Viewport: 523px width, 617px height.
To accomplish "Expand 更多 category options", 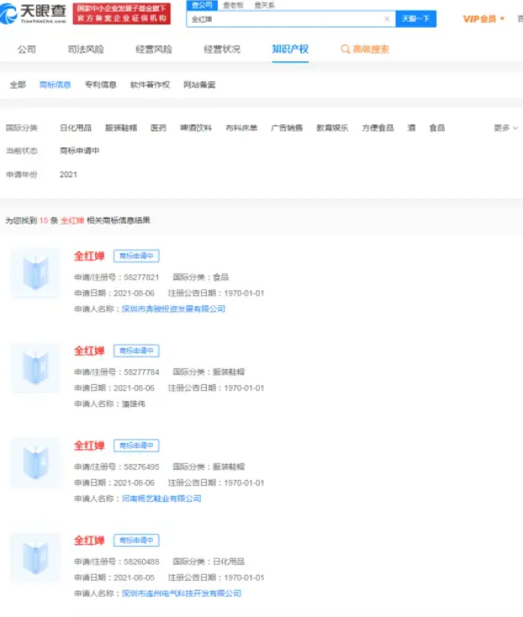I will pos(505,128).
